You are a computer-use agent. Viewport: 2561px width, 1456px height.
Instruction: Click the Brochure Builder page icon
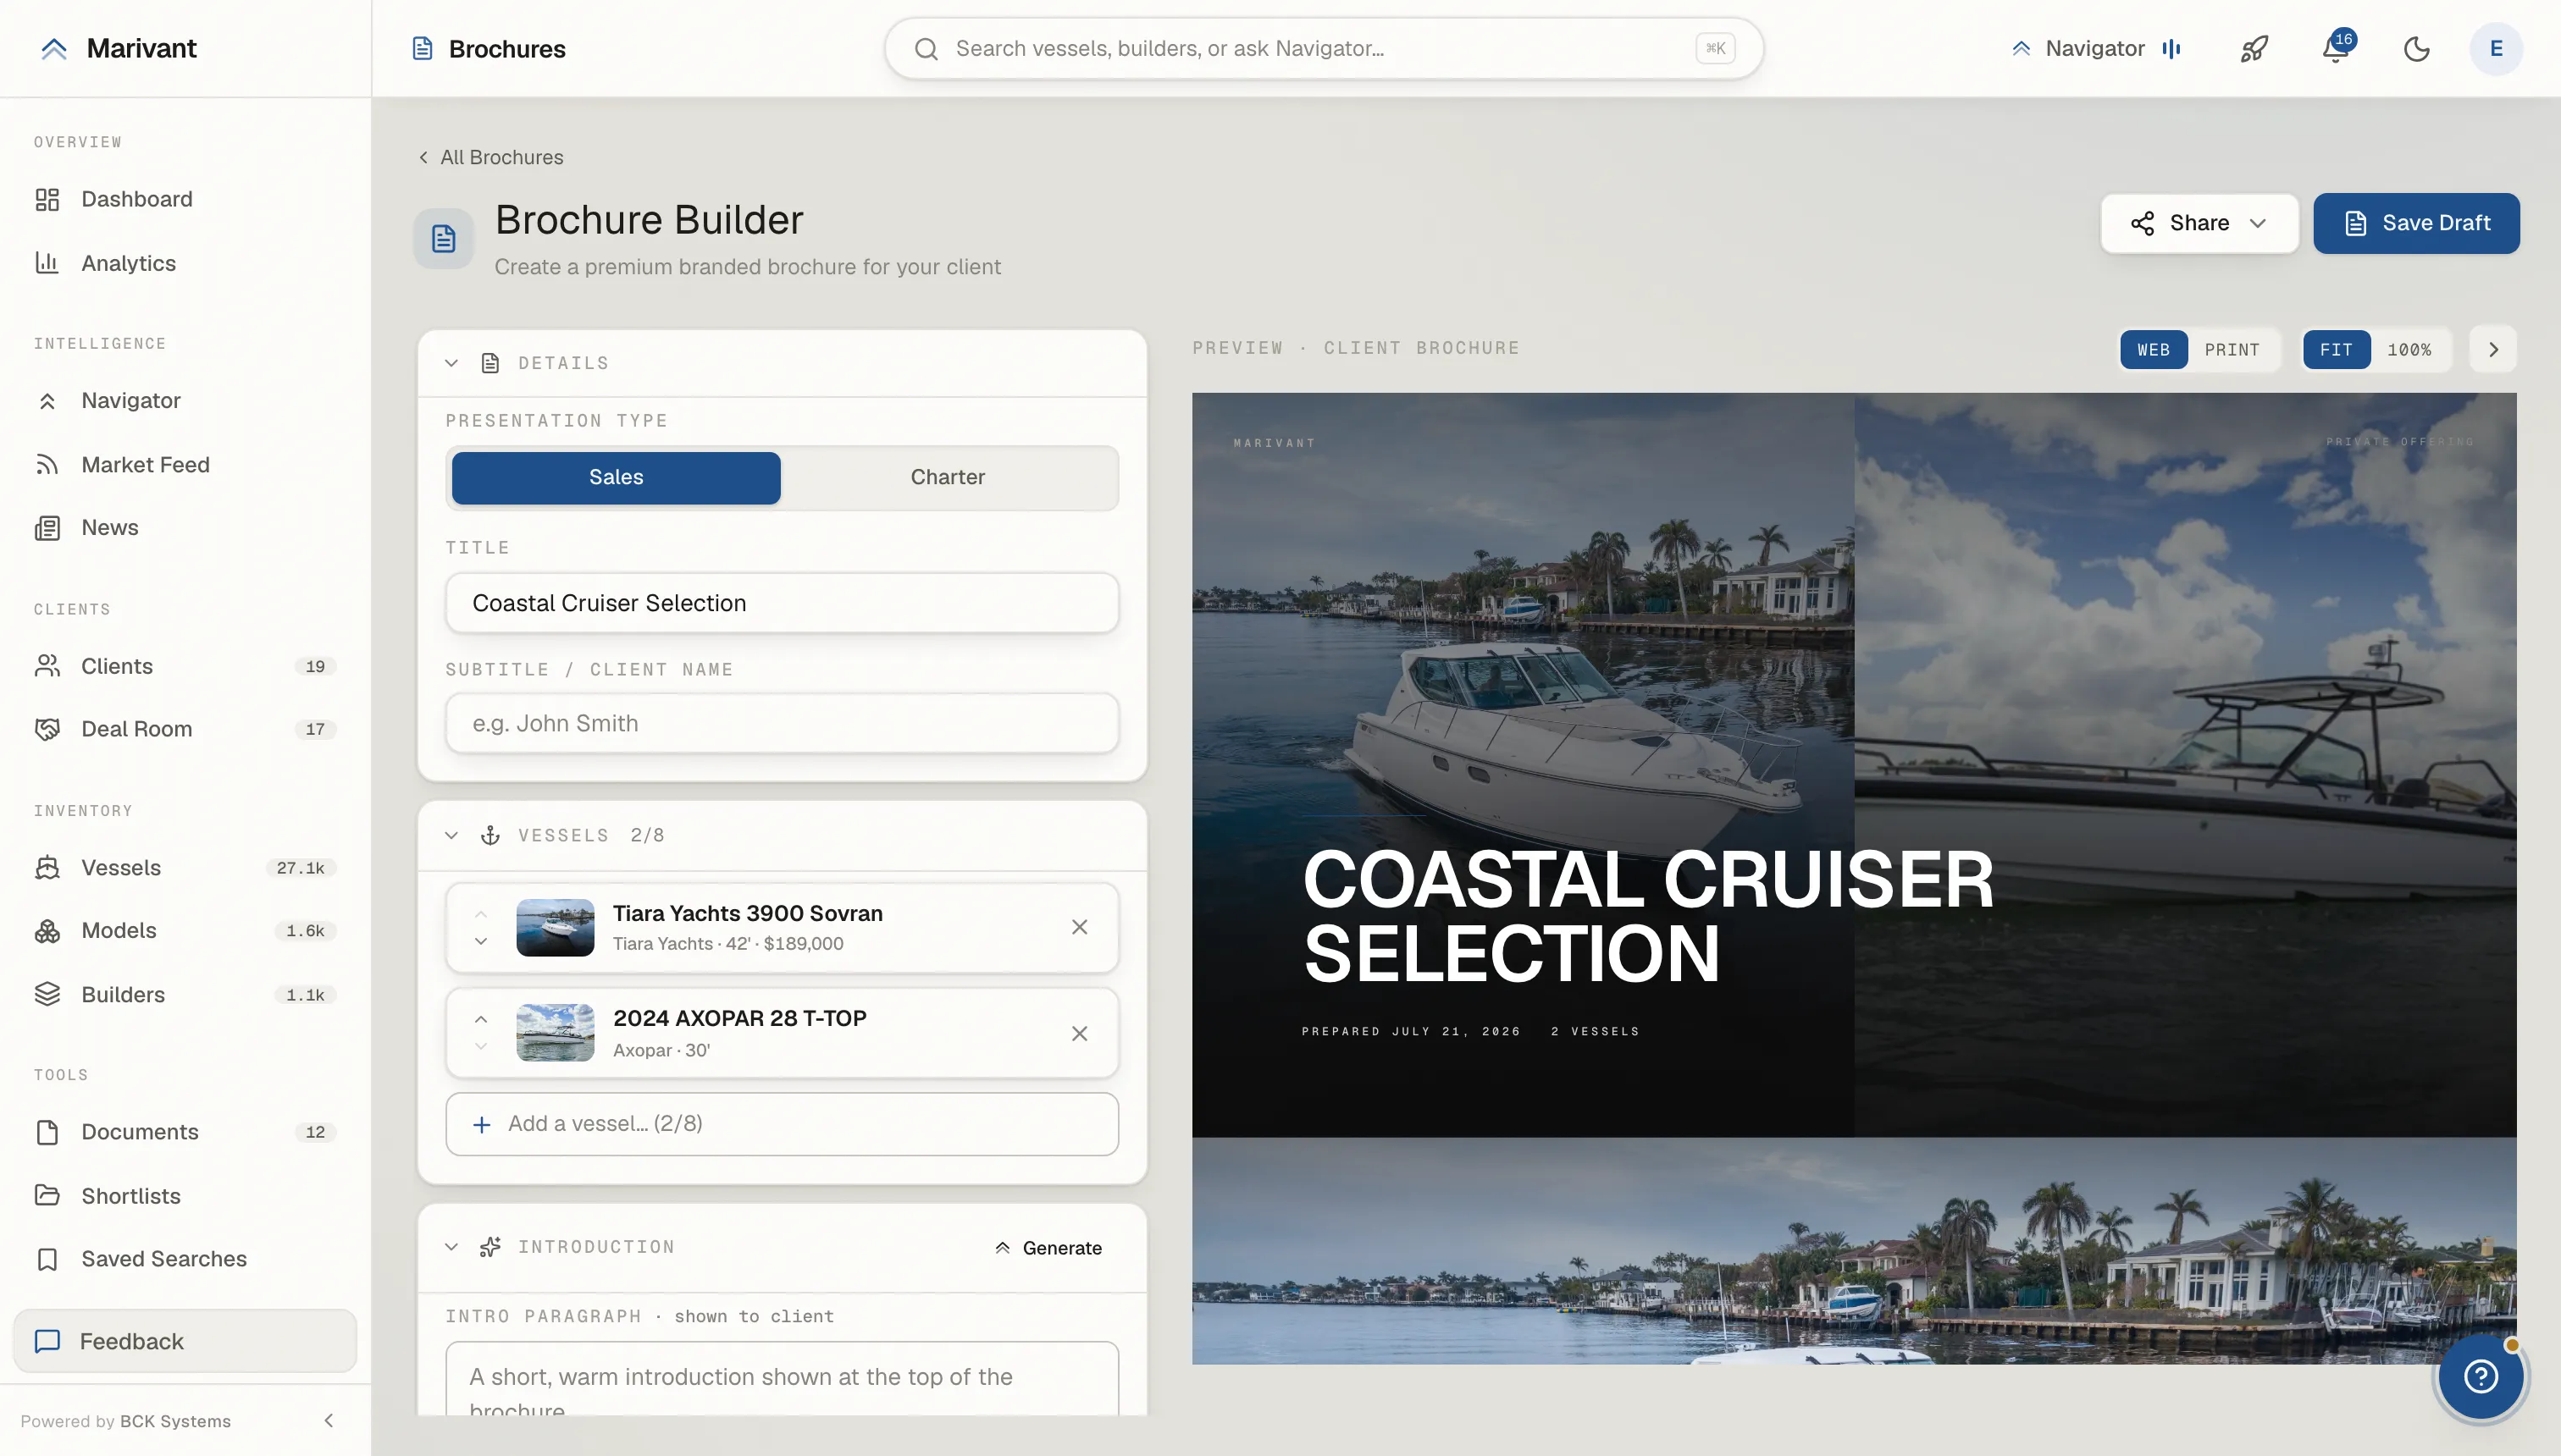[443, 238]
